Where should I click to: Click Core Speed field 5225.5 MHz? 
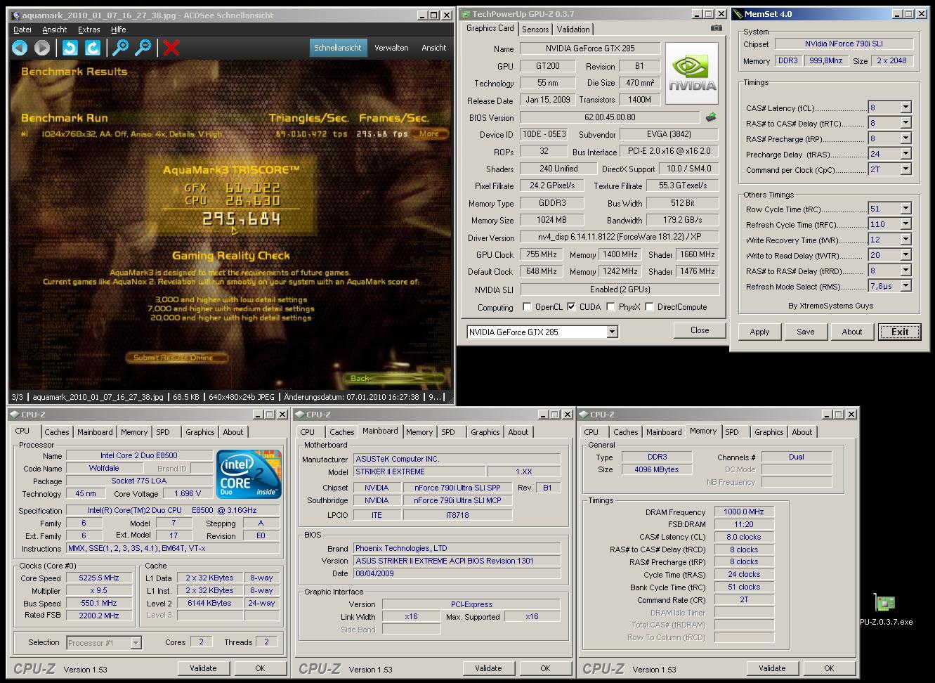pyautogui.click(x=99, y=578)
